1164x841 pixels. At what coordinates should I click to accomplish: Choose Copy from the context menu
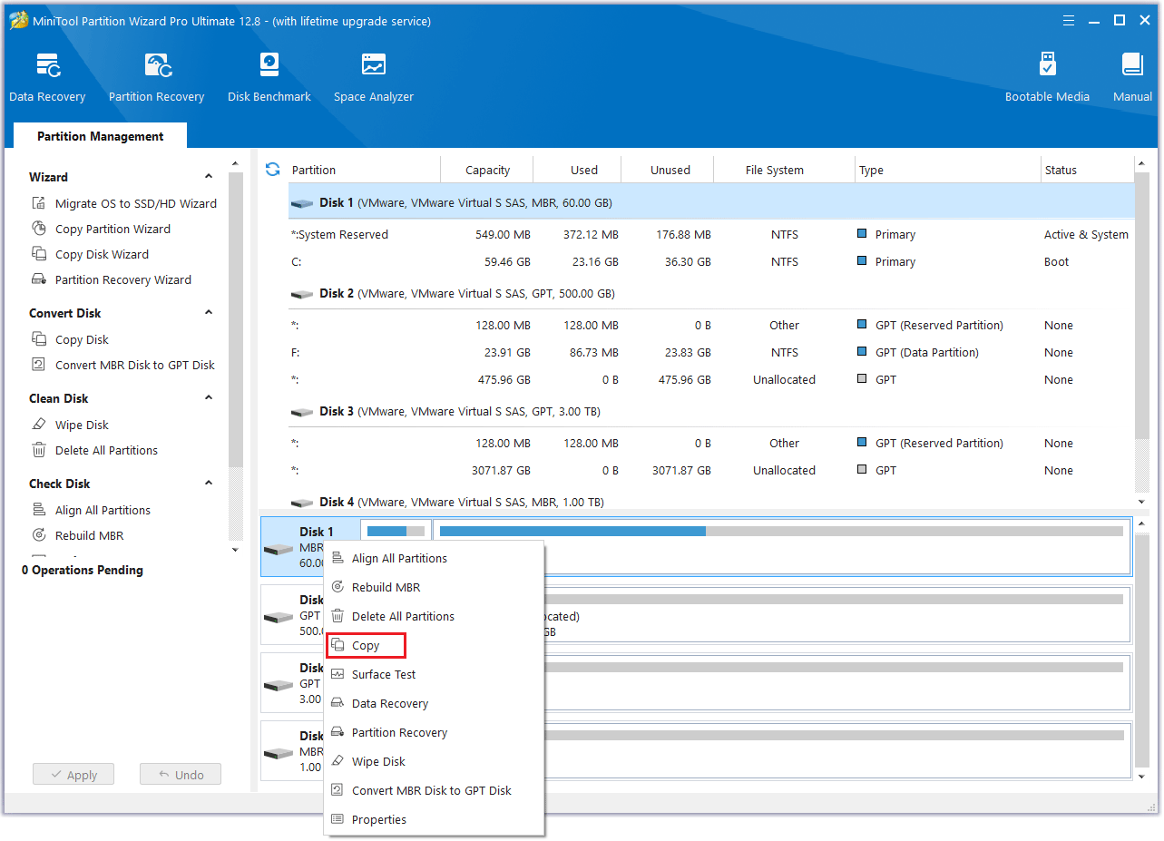[x=366, y=645]
